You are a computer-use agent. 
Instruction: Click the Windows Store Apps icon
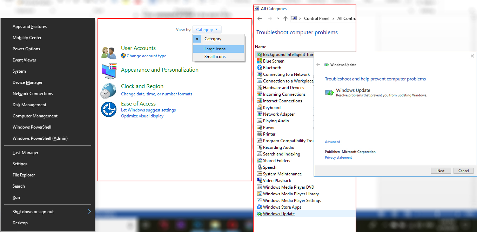click(x=260, y=207)
